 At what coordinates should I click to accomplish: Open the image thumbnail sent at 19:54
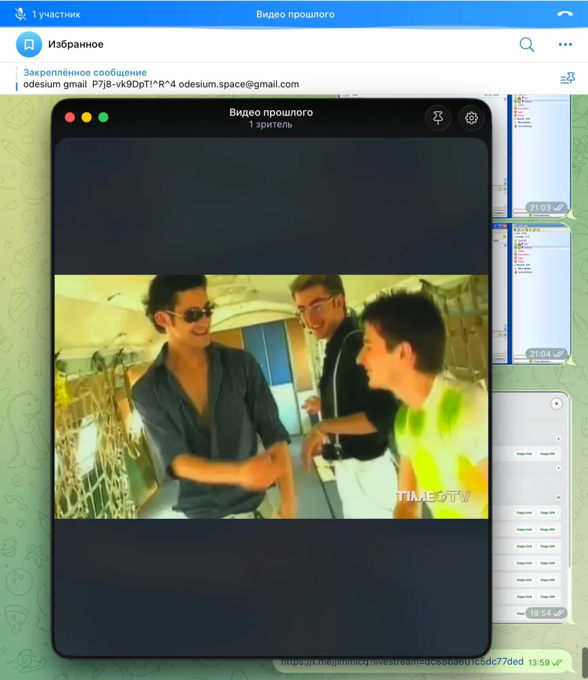pos(532,507)
